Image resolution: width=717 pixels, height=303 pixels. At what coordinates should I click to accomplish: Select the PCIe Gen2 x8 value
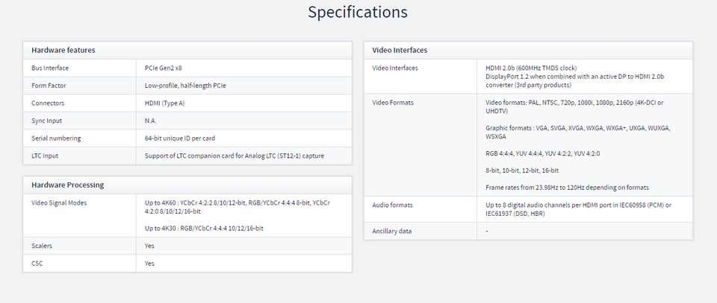(164, 68)
